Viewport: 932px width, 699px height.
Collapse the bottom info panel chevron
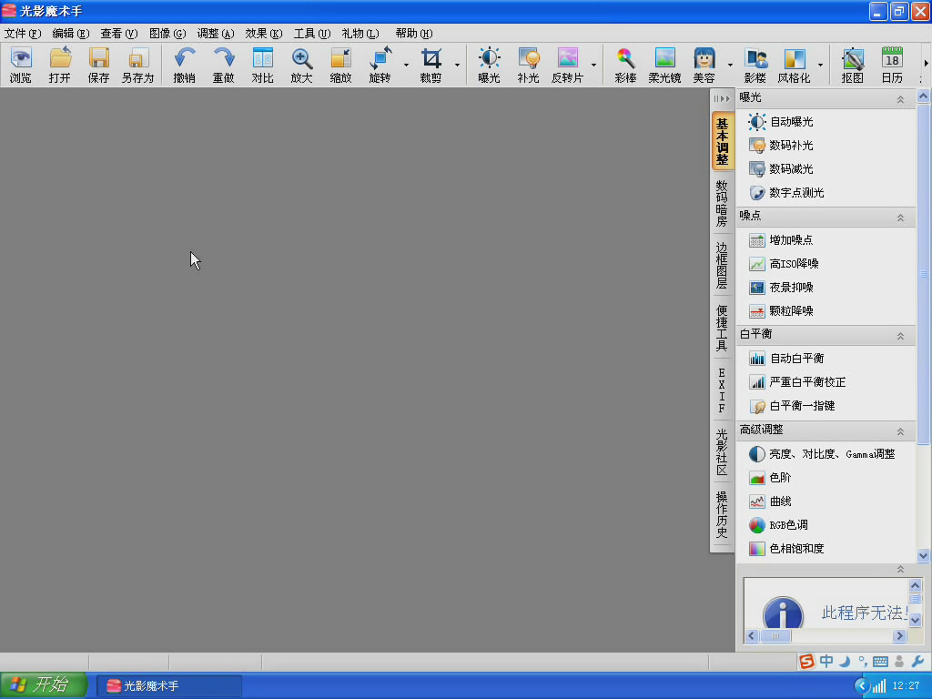(x=900, y=569)
